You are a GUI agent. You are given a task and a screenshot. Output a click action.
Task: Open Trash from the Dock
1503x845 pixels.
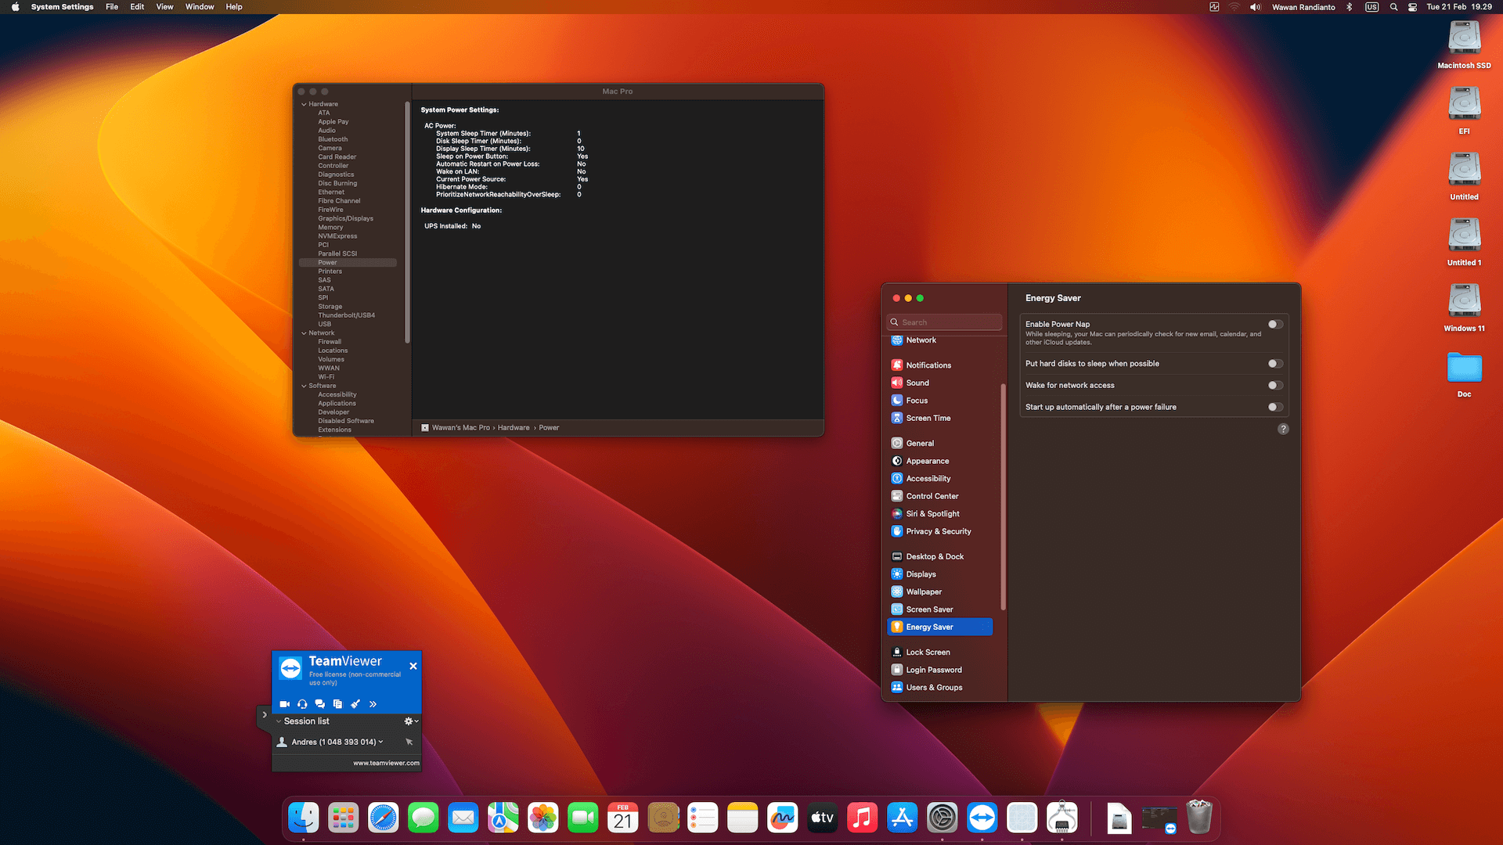[x=1199, y=818]
